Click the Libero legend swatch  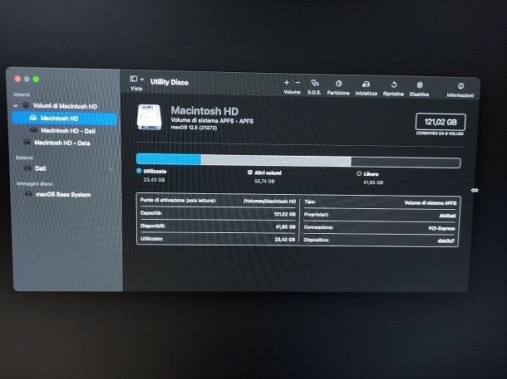[359, 173]
